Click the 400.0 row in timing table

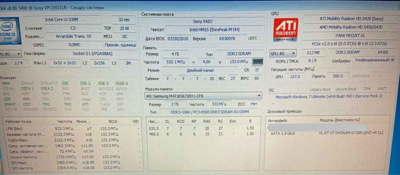coord(203,134)
